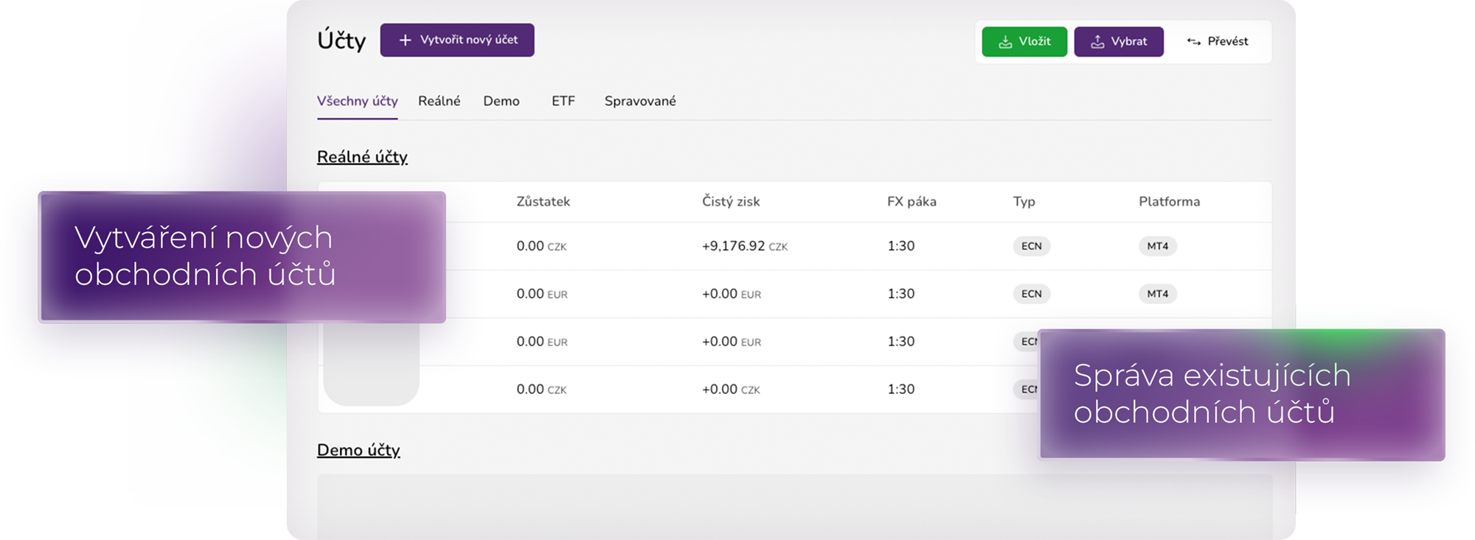Click the Reálné účty heading
The height and width of the screenshot is (540, 1475).
[x=362, y=157]
